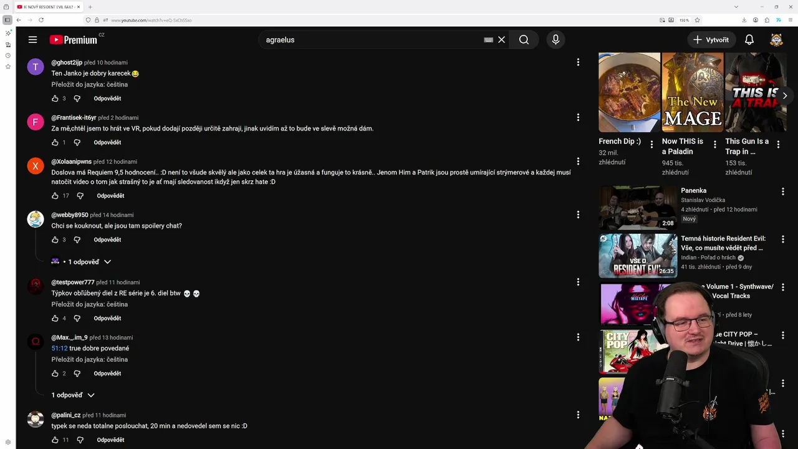This screenshot has width=798, height=449.
Task: Expand 1 reply under @webby8950 comment
Action: [x=81, y=262]
